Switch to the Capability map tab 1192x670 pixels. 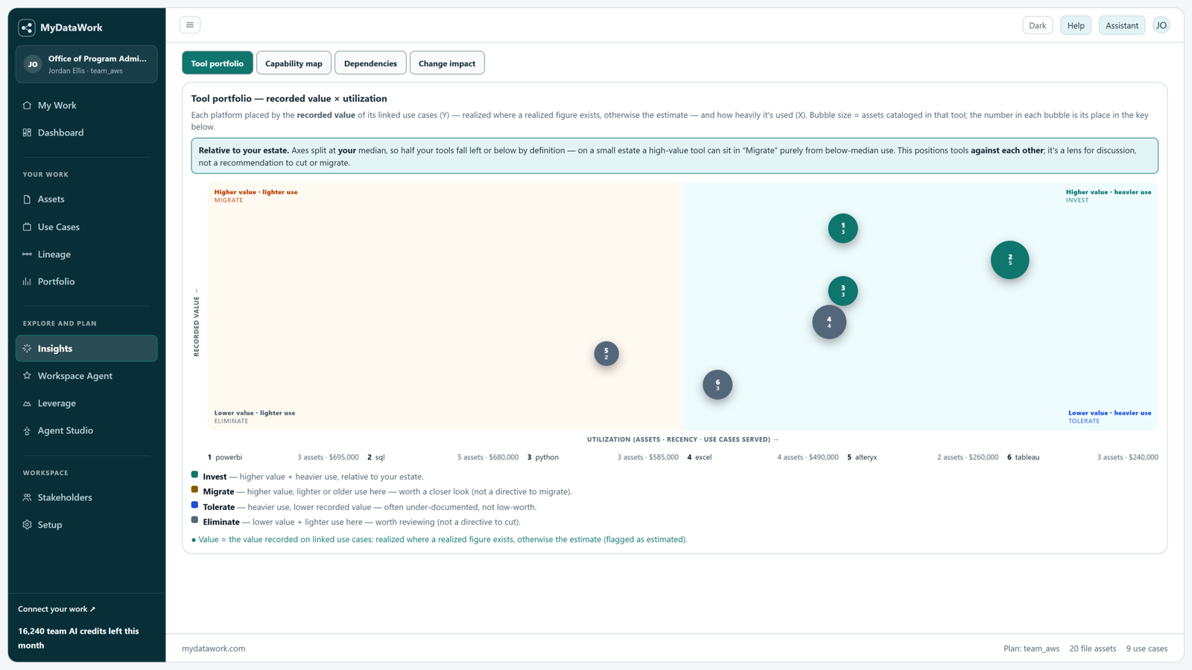point(294,63)
